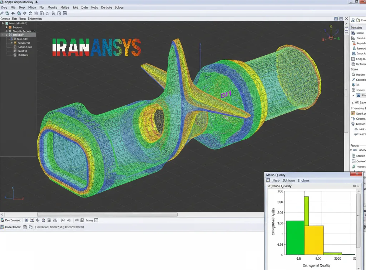Screen dimensions: 366x270
Task: Open the Mates menu
Action: [x=65, y=7]
